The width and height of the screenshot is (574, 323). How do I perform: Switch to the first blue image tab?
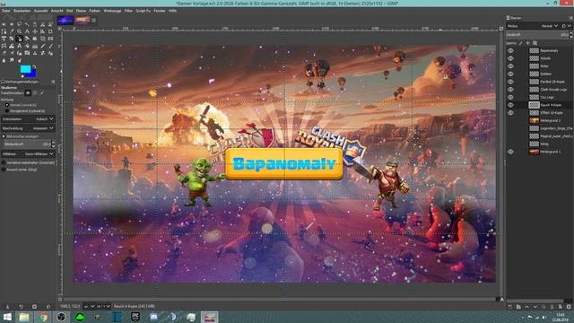65,21
